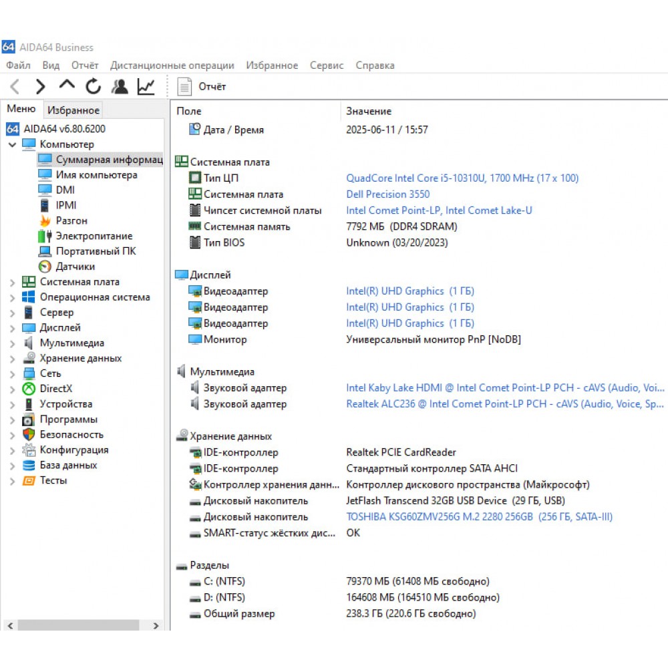Click the Конфигурация icon in tree

pos(29,450)
